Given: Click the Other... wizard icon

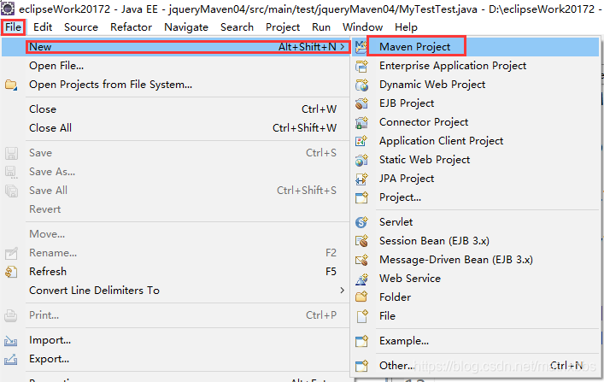Looking at the screenshot, I should click(x=361, y=366).
